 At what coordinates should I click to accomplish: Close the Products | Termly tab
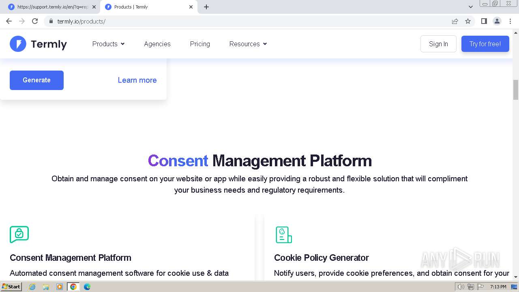pyautogui.click(x=191, y=7)
